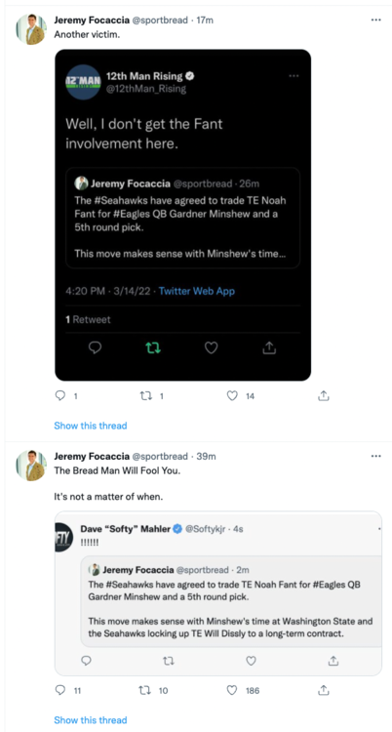392x732 pixels.
Task: Share the "Bread Man Will Fool You" tweet
Action: 324,690
